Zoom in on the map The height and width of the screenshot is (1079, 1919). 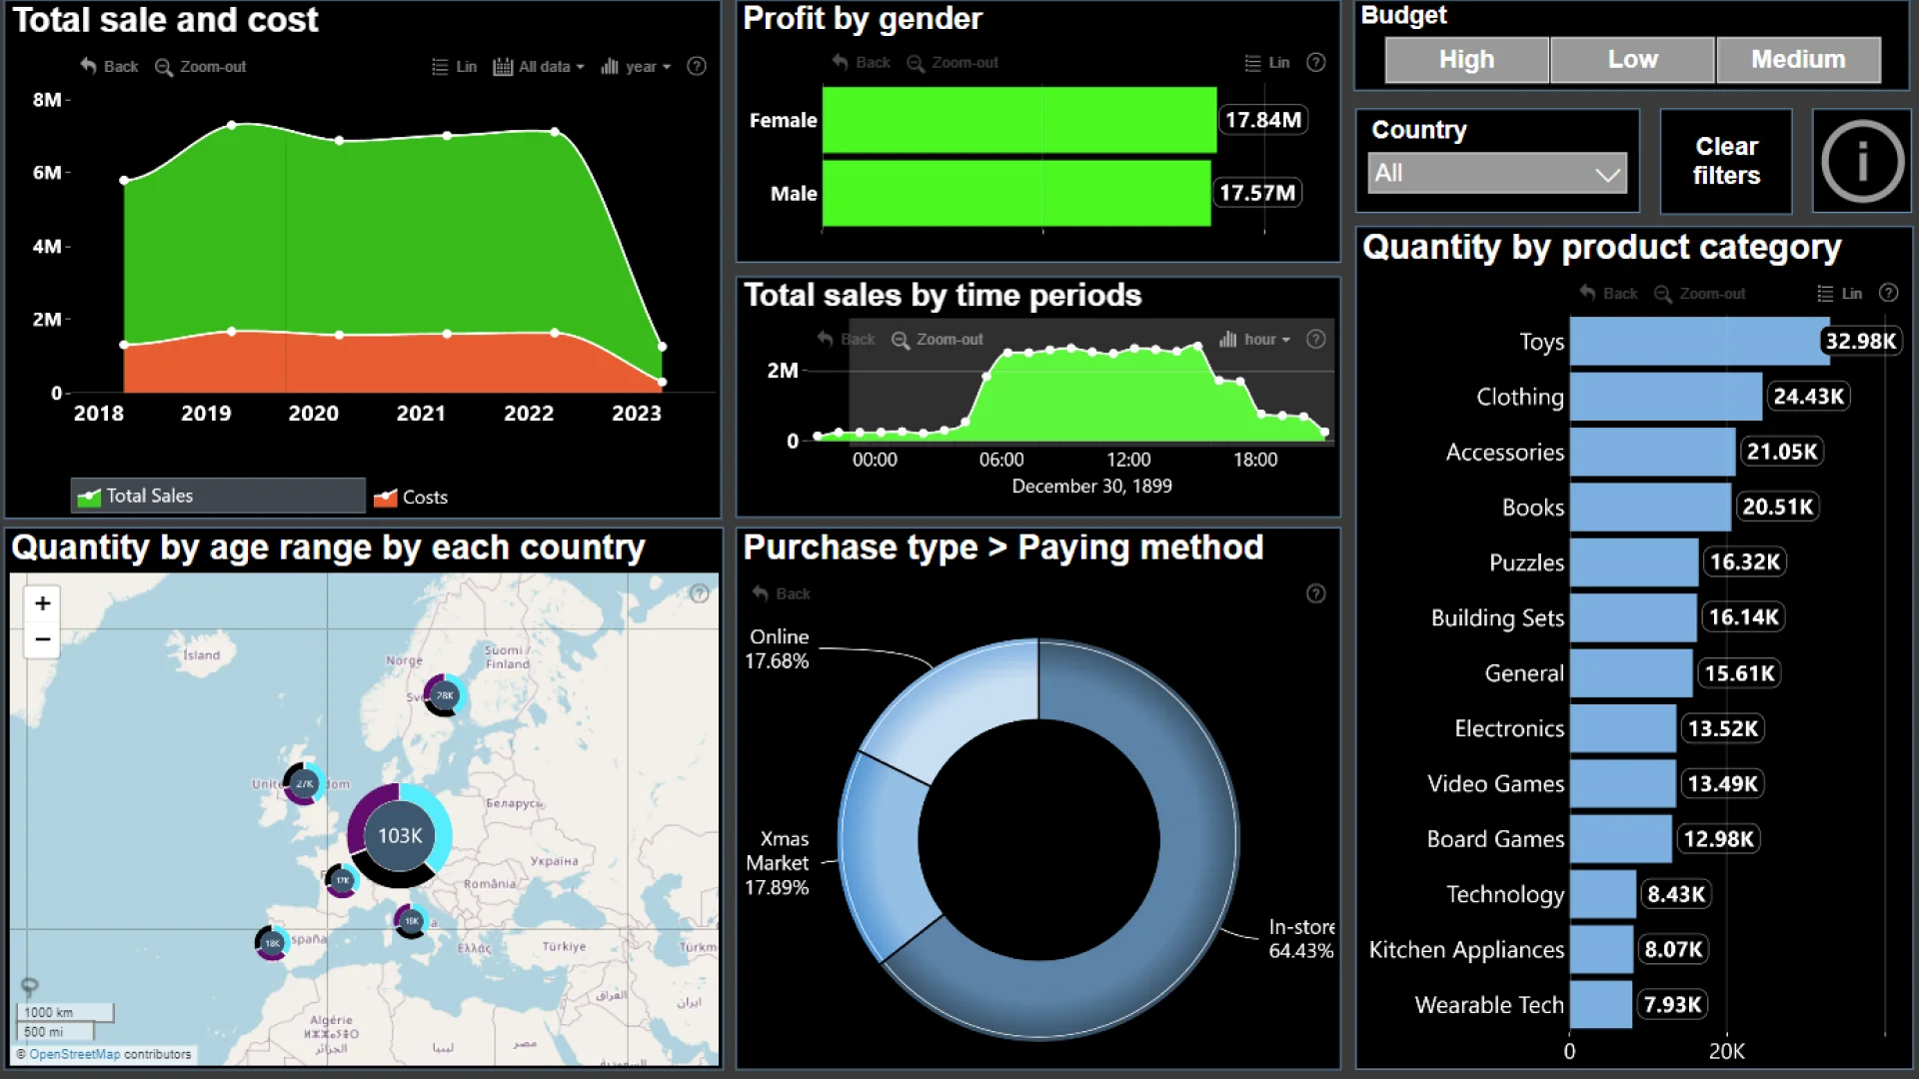[x=42, y=603]
